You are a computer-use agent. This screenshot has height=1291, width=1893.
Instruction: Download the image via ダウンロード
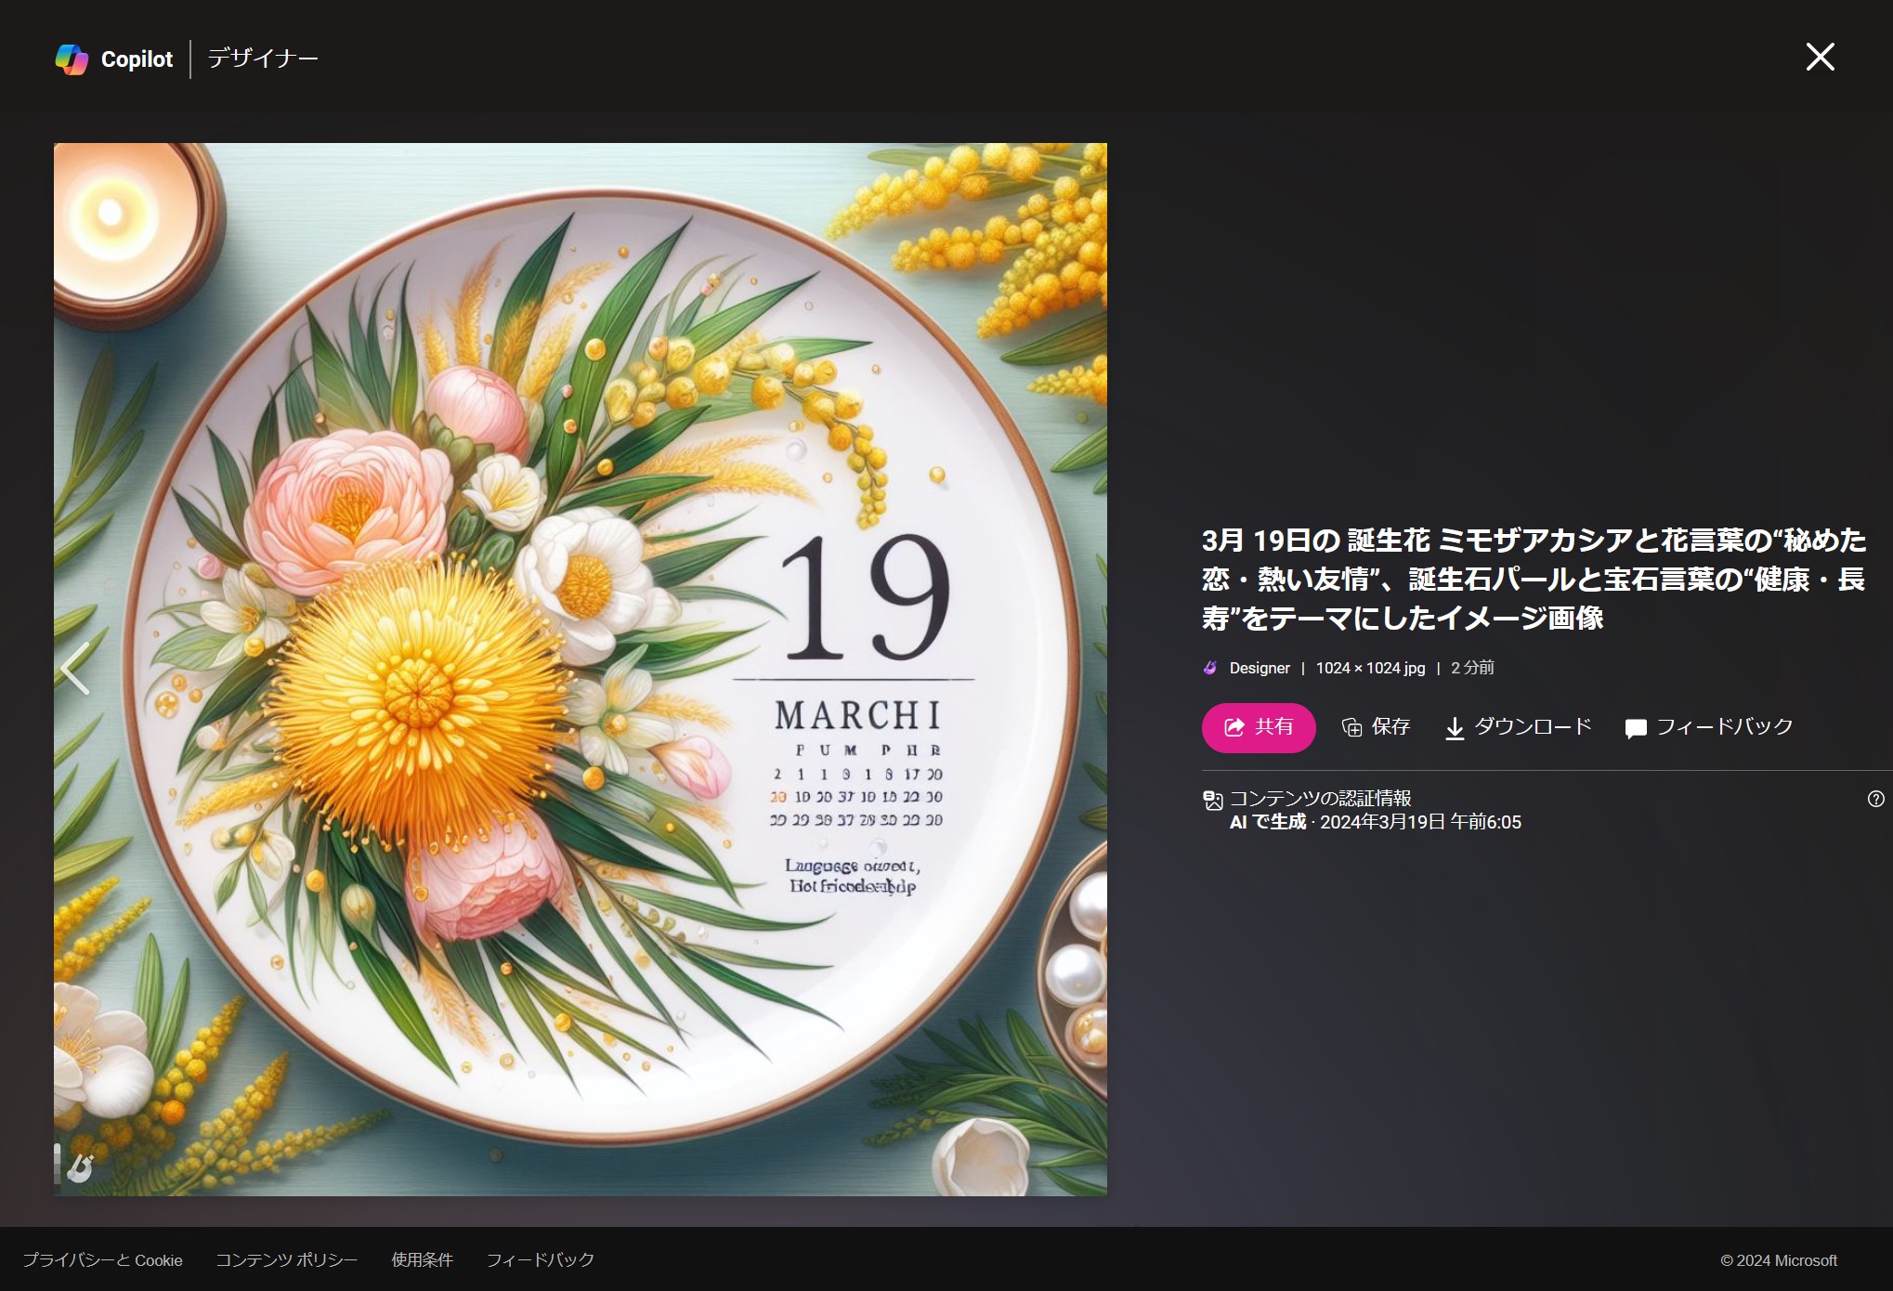(x=1518, y=727)
